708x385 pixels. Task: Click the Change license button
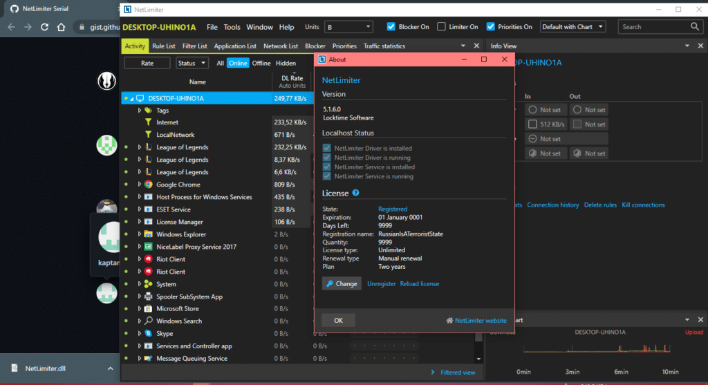point(342,283)
